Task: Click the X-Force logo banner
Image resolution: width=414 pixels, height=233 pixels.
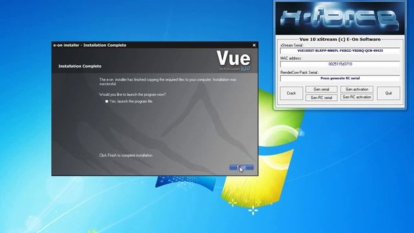Action: coord(340,19)
